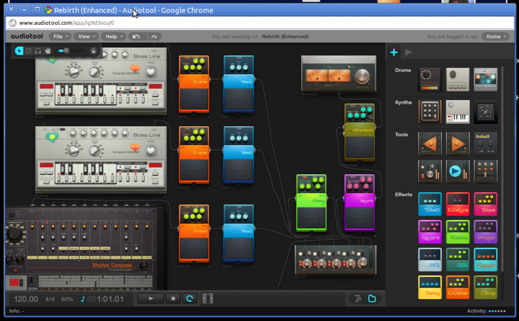519x321 pixels.
Task: Add the single large knob mixer tool
Action: (430, 171)
